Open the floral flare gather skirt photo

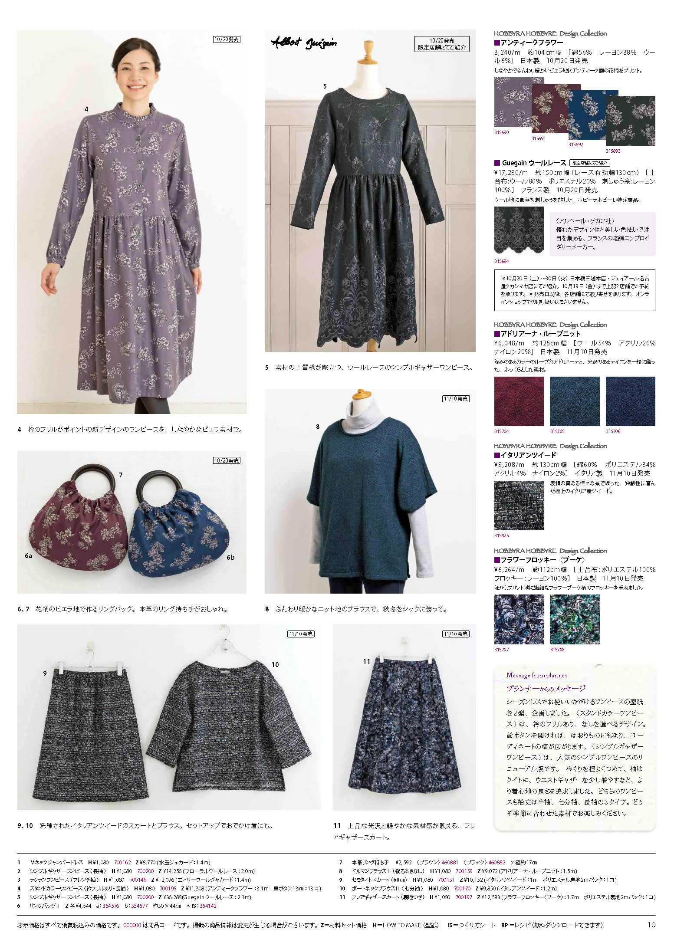404,717
